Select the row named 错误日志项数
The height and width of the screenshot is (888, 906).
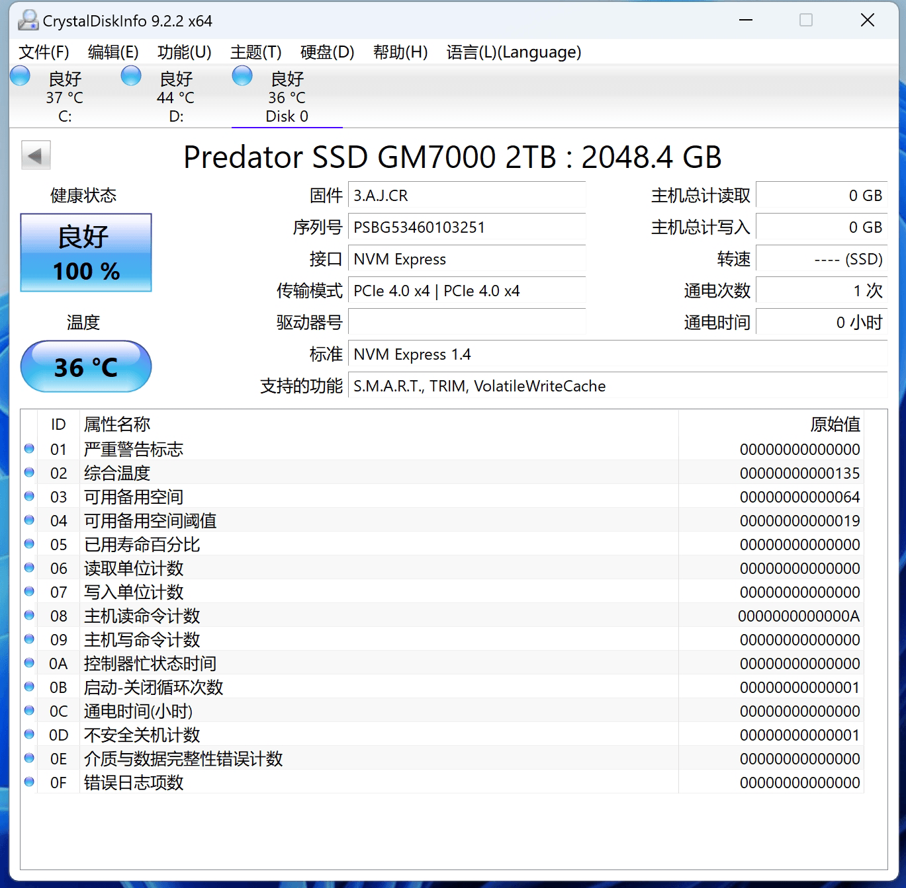[442, 782]
